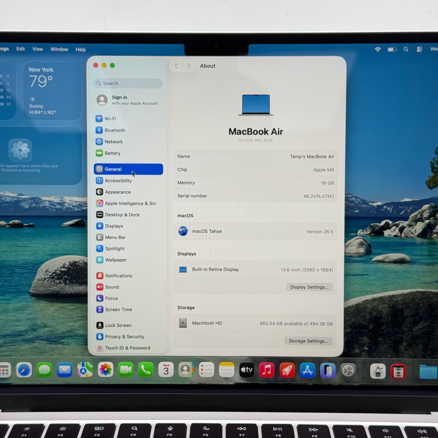Launch Contacts from the Dock
438x438 pixels.
186,370
